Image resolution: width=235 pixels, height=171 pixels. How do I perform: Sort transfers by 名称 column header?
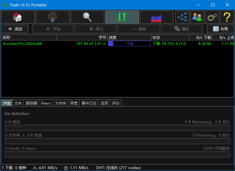(x=29, y=37)
